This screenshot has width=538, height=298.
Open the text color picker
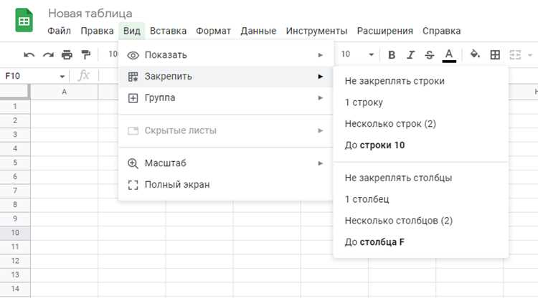pos(449,55)
